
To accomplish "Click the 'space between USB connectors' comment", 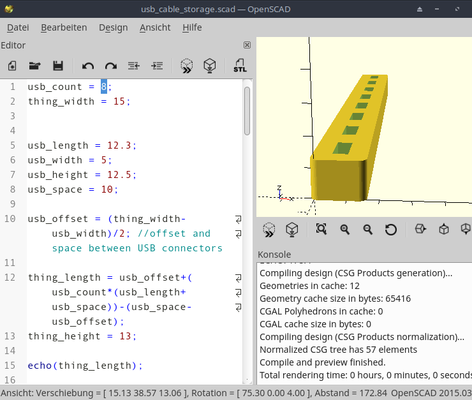I will 137,248.
